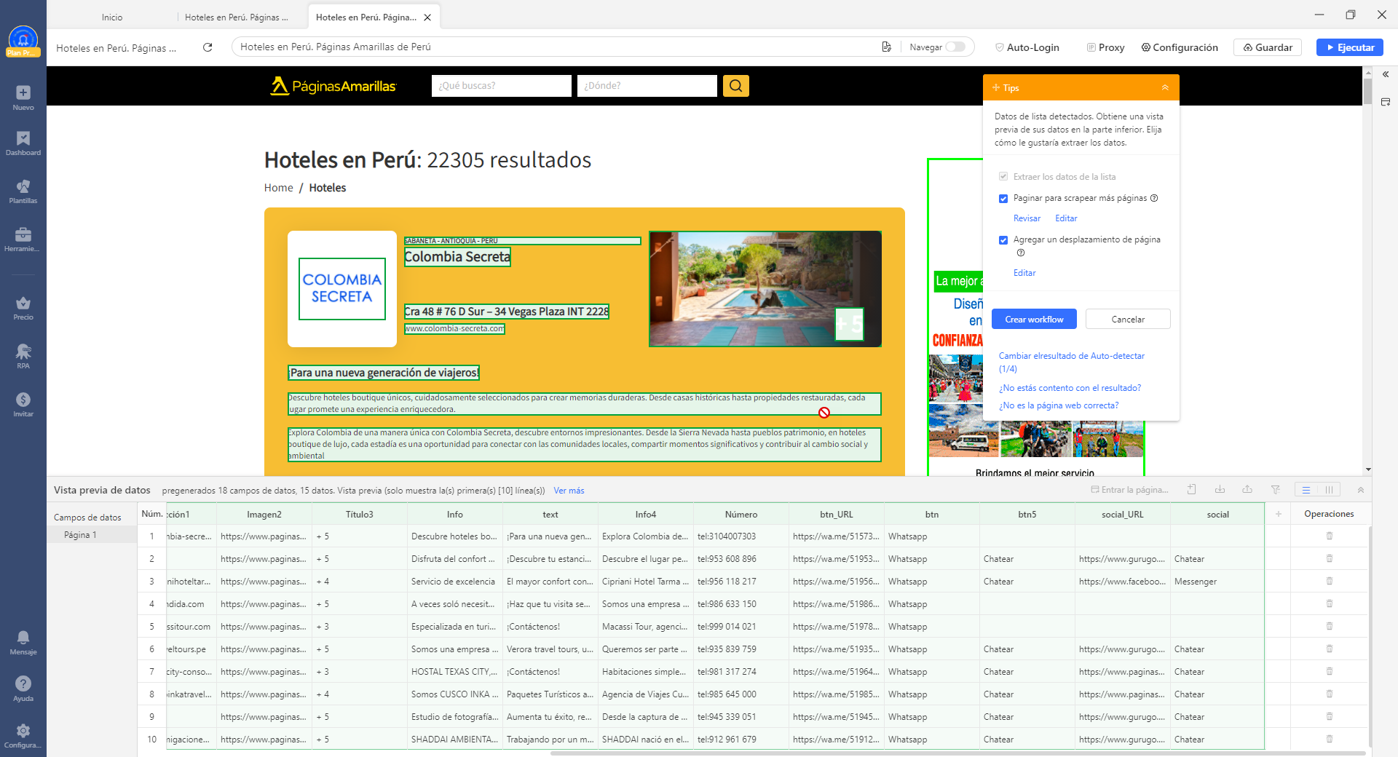This screenshot has height=757, width=1398.
Task: Uncheck Paginar para scrapear más páginas
Action: pyautogui.click(x=1003, y=199)
